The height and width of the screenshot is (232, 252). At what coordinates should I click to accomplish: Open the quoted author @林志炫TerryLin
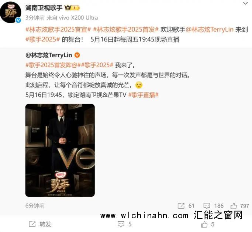coord(49,55)
